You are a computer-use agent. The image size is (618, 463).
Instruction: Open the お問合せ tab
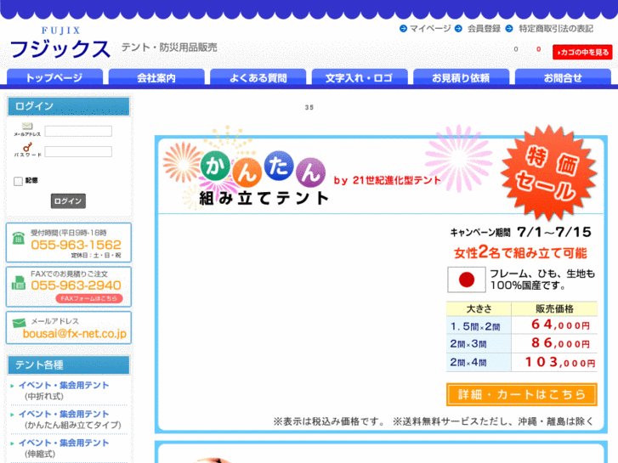point(563,77)
